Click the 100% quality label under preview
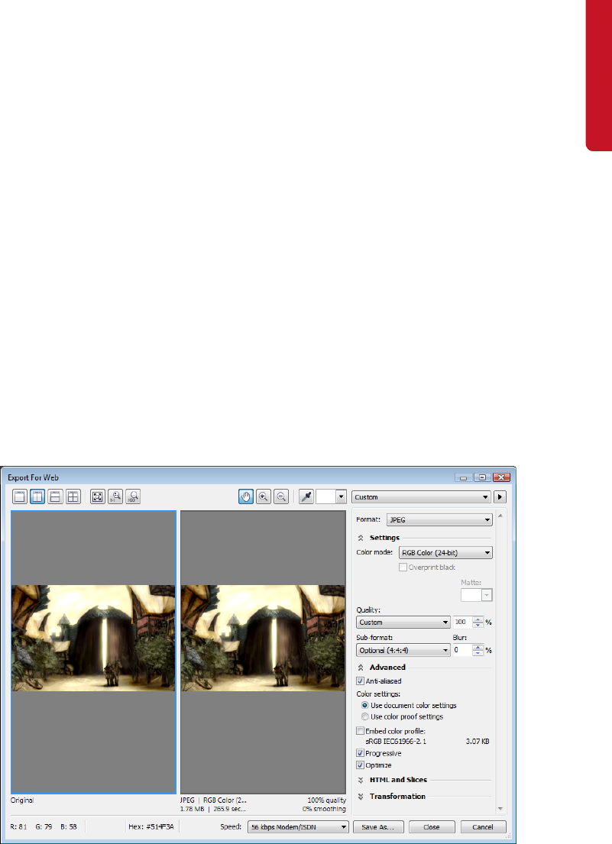 point(327,800)
